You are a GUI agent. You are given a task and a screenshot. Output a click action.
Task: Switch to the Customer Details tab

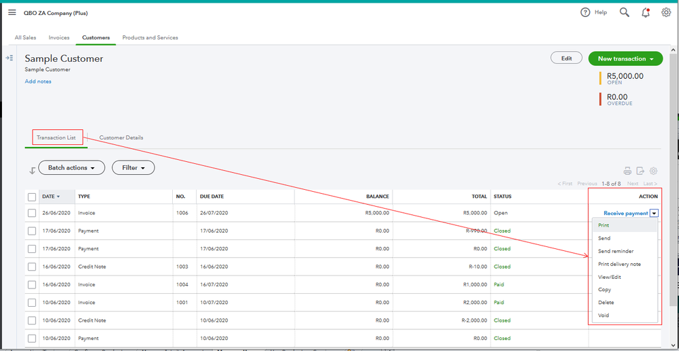point(121,137)
